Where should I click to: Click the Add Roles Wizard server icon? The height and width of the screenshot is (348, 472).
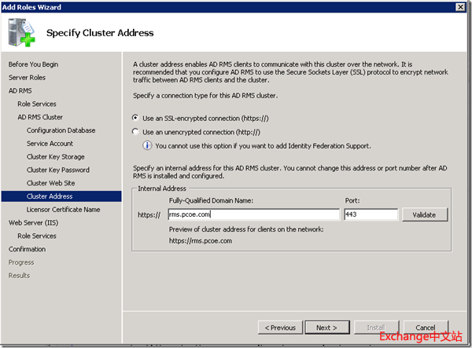pos(22,32)
